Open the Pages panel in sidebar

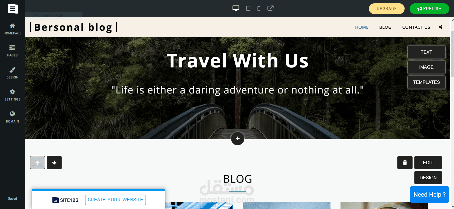[x=12, y=51]
